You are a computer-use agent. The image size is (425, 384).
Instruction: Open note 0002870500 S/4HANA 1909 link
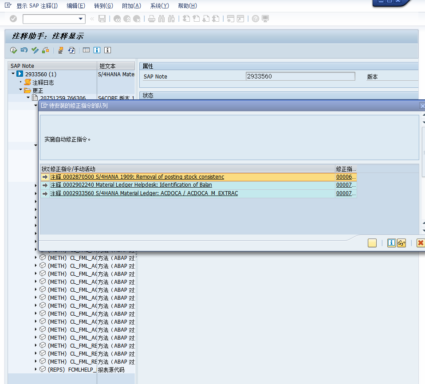[137, 177]
